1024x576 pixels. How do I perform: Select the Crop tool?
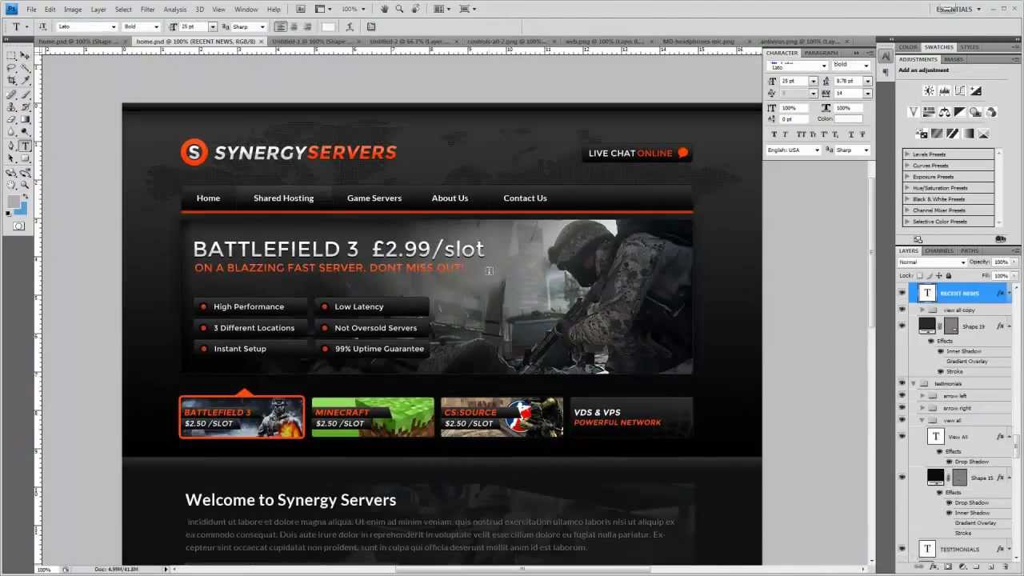[x=11, y=81]
